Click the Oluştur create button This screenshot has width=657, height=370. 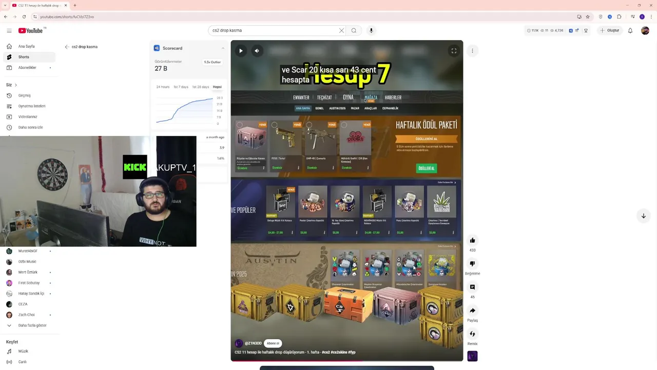pyautogui.click(x=610, y=30)
